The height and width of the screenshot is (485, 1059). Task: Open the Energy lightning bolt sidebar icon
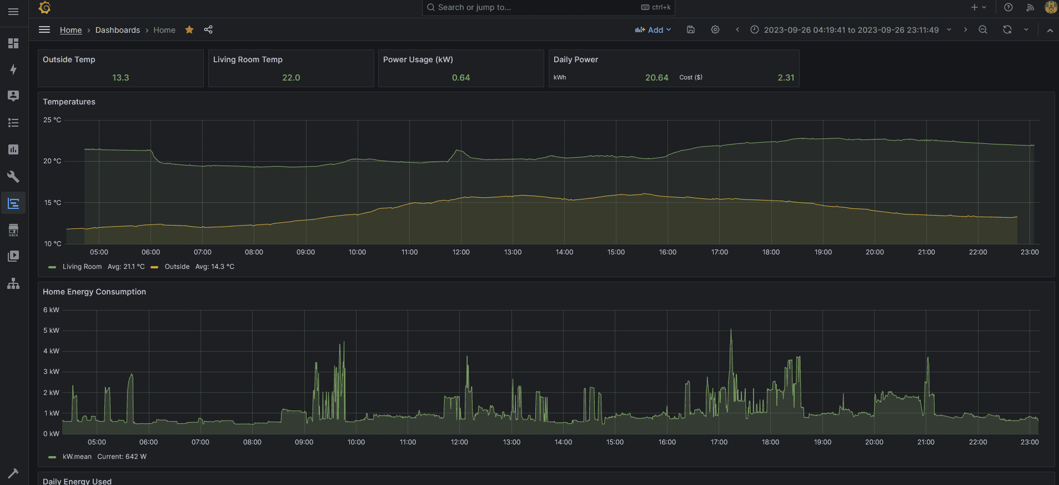(13, 69)
